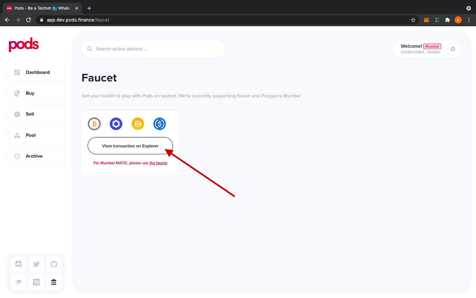Select the DAI token icon

click(x=138, y=124)
